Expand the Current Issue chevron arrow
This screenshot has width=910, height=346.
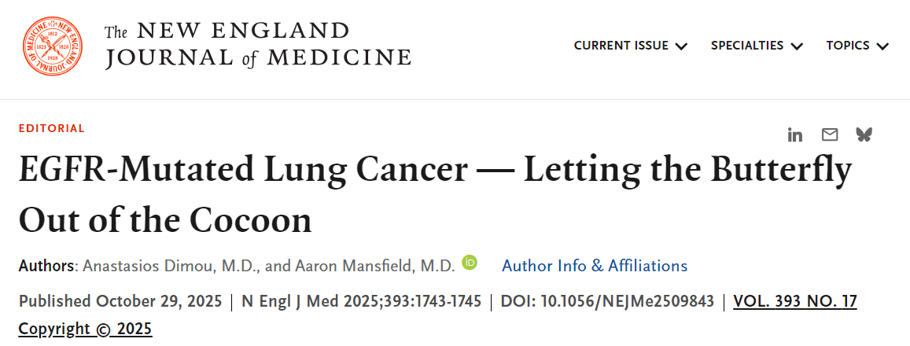pos(681,46)
